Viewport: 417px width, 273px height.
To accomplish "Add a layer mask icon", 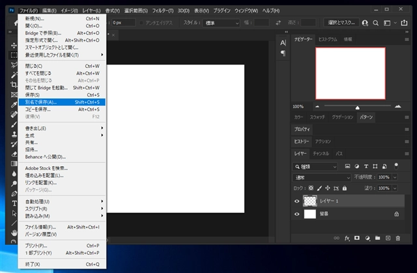I will (357, 238).
